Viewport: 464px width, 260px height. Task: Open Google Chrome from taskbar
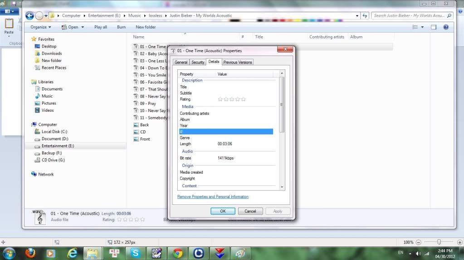(x=177, y=253)
